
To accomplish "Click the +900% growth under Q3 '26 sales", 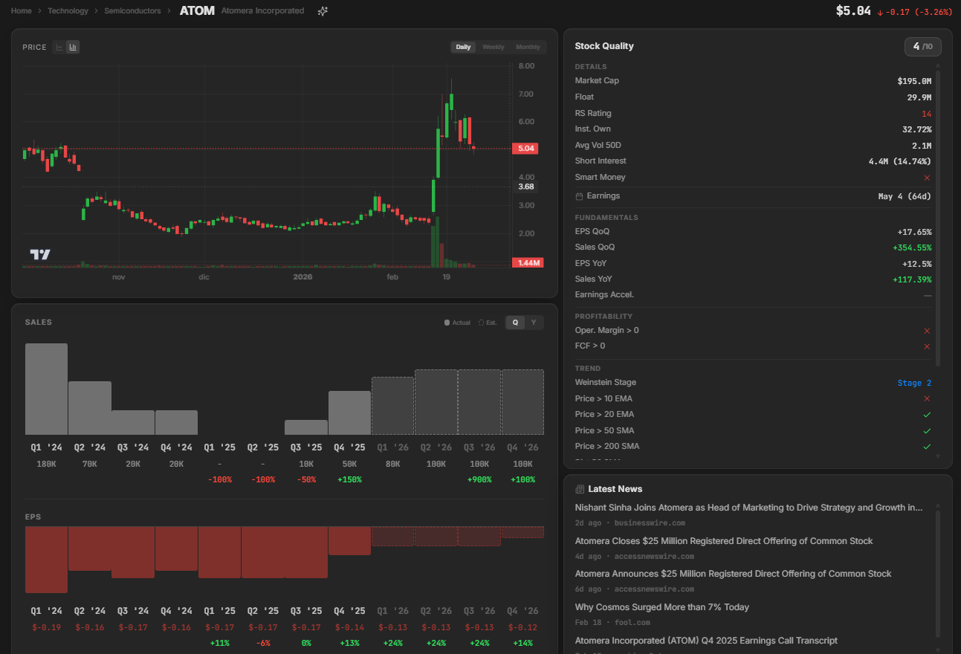I will click(479, 480).
